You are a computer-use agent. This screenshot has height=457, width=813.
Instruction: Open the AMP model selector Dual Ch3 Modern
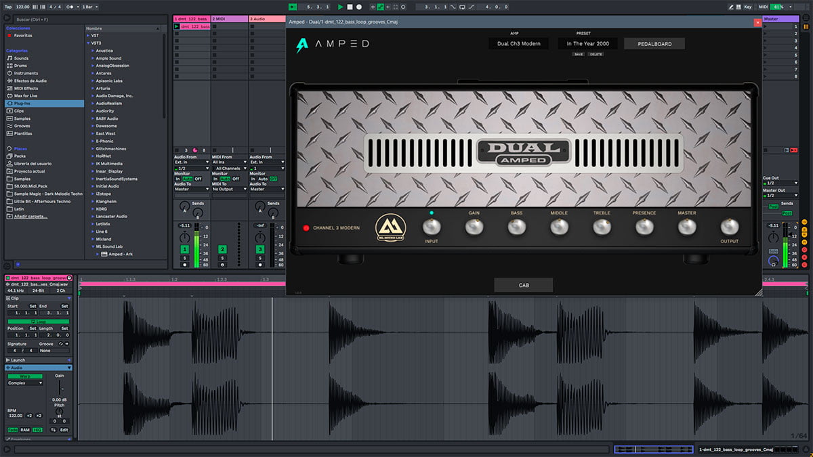[x=518, y=44]
